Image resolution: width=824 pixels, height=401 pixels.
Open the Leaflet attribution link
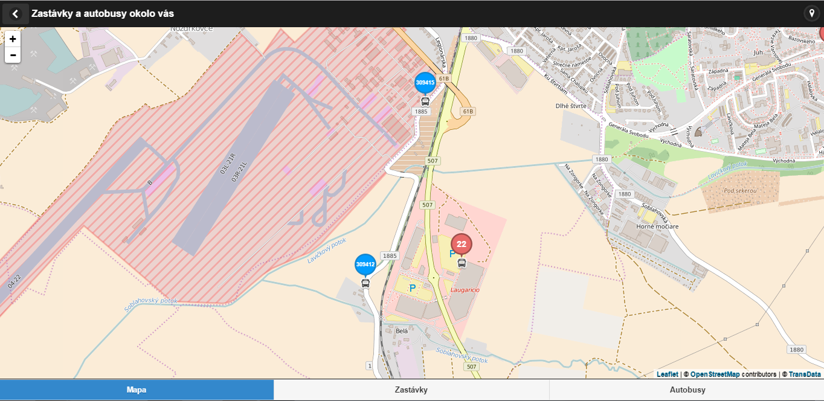(667, 374)
